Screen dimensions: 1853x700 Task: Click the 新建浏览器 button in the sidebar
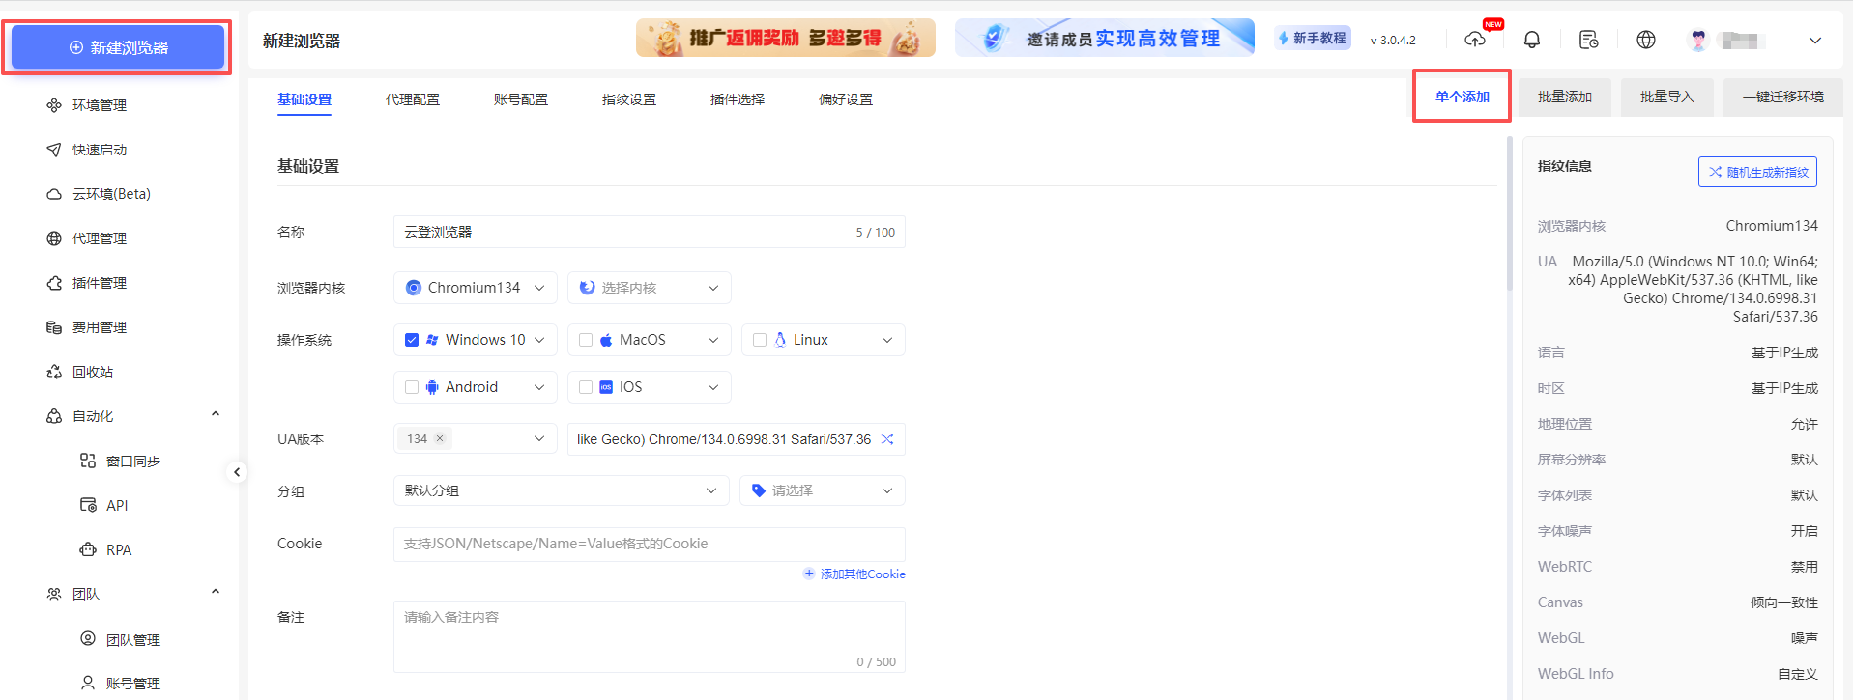tap(118, 47)
